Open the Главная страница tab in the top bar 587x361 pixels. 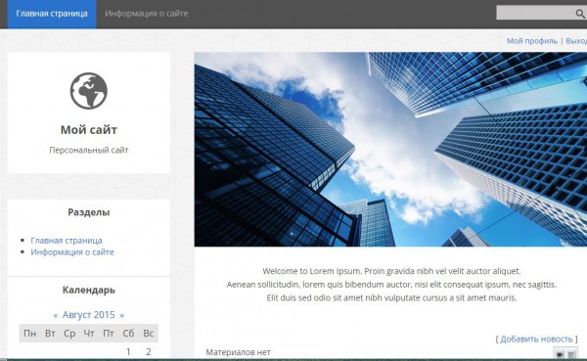pyautogui.click(x=52, y=14)
